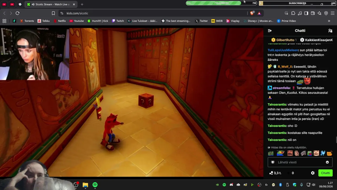Open the Live Tulokset bookmark
Image resolution: width=337 pixels, height=190 pixels.
point(142,21)
